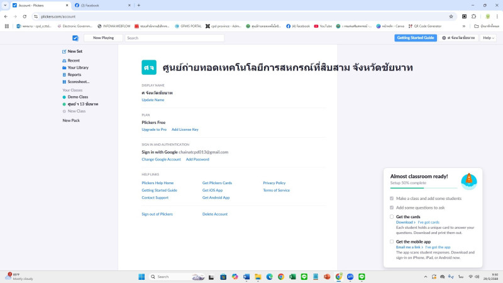This screenshot has width=503, height=283.
Task: Bookmark this page with star icon
Action: click(451, 16)
